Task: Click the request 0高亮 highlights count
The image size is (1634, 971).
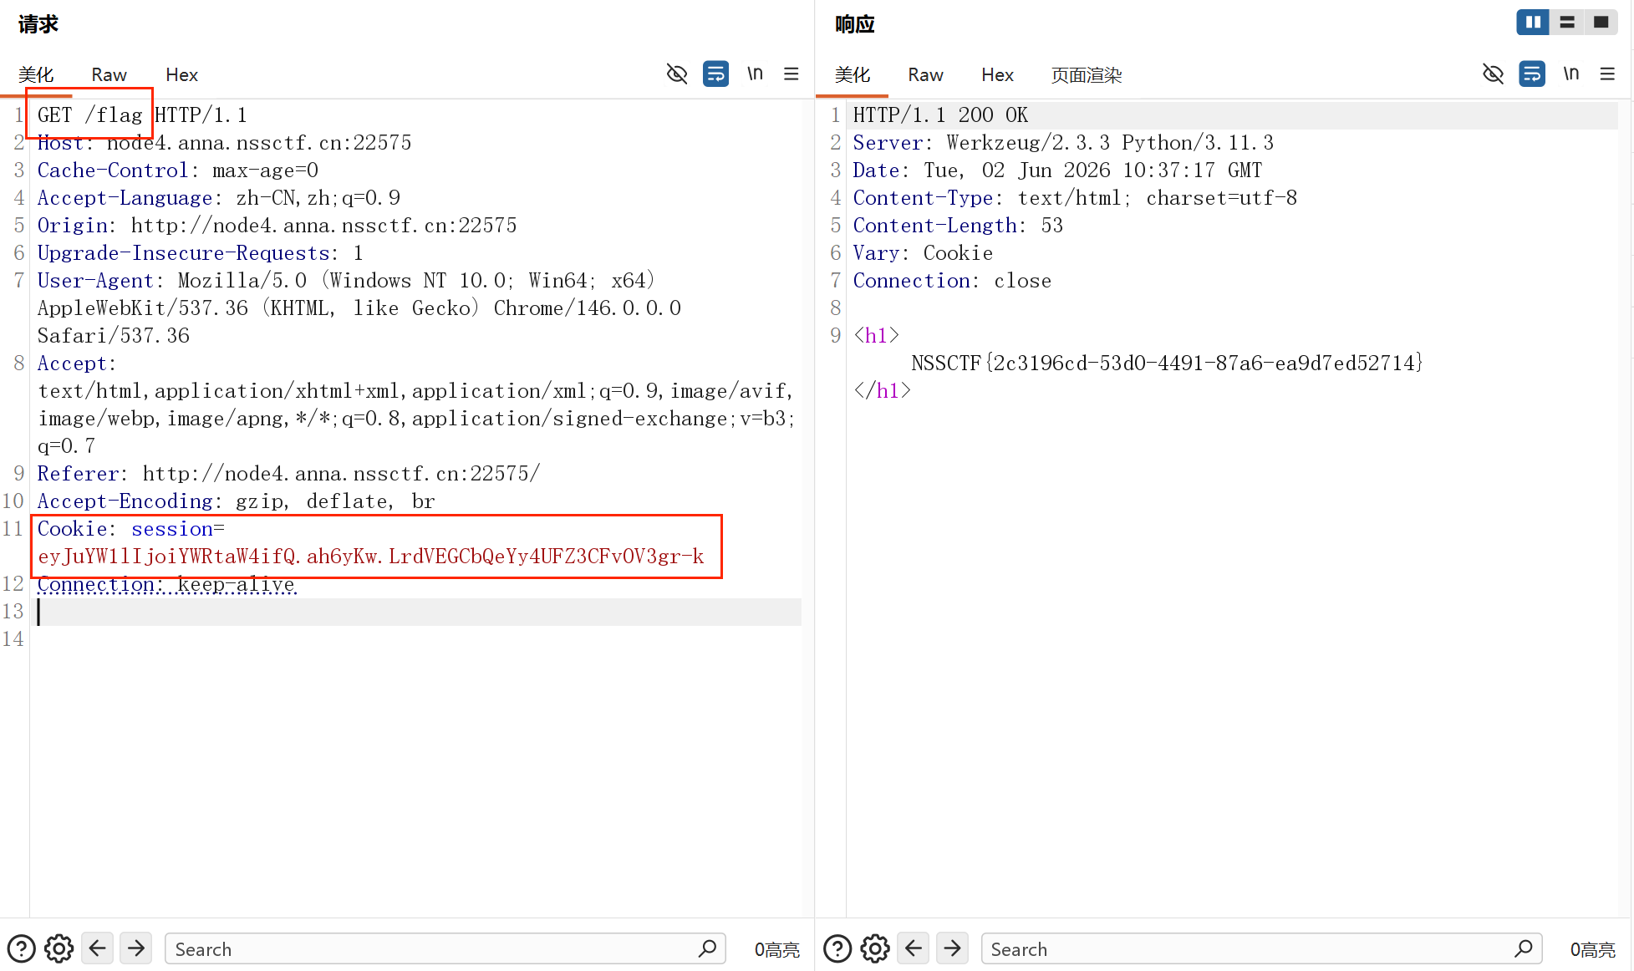Action: tap(776, 950)
